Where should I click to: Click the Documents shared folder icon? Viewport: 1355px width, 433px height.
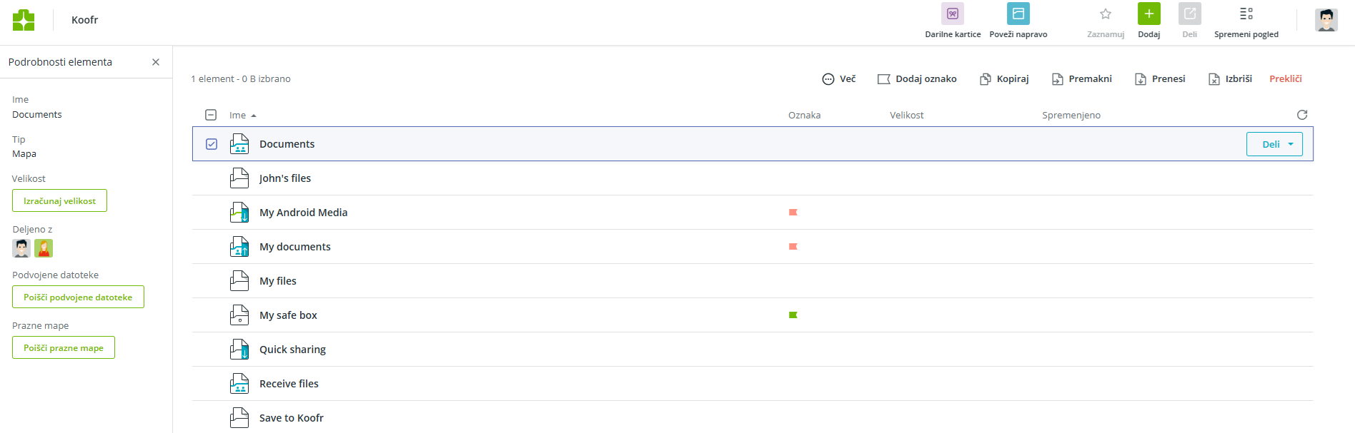click(239, 144)
